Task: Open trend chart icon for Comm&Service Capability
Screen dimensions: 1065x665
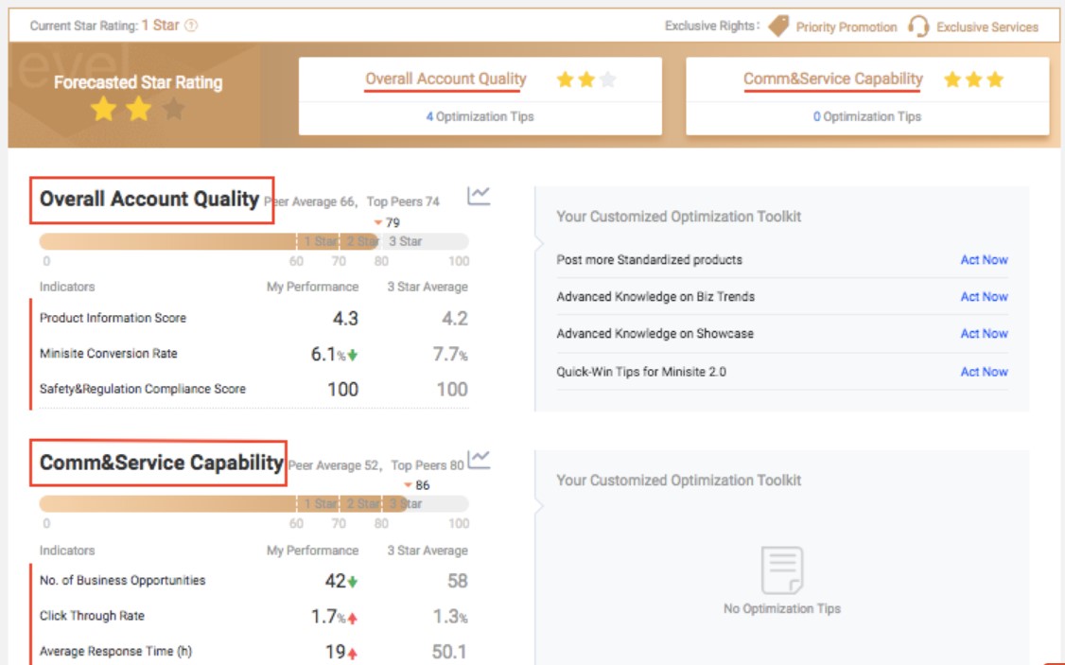Action: [479, 460]
